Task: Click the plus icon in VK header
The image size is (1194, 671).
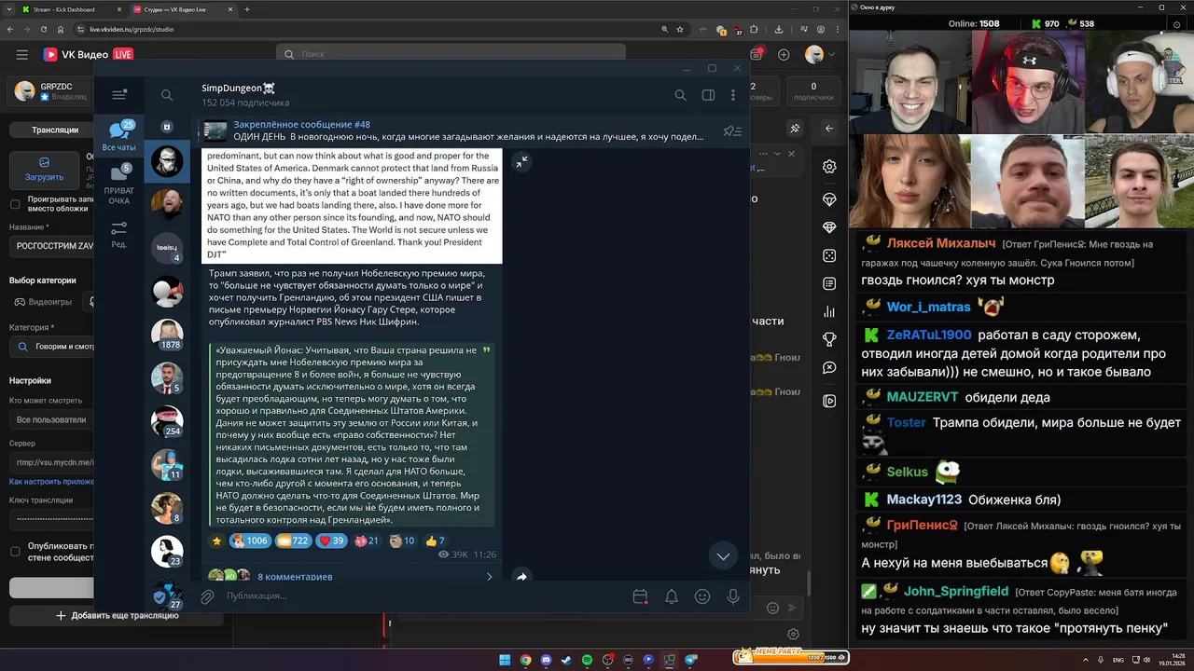Action: pyautogui.click(x=784, y=54)
